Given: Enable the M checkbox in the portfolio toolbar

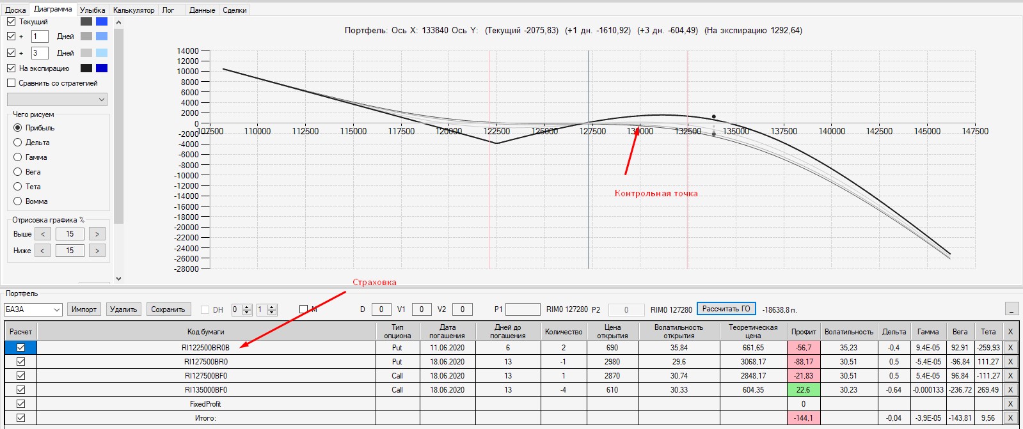Looking at the screenshot, I should pyautogui.click(x=304, y=309).
